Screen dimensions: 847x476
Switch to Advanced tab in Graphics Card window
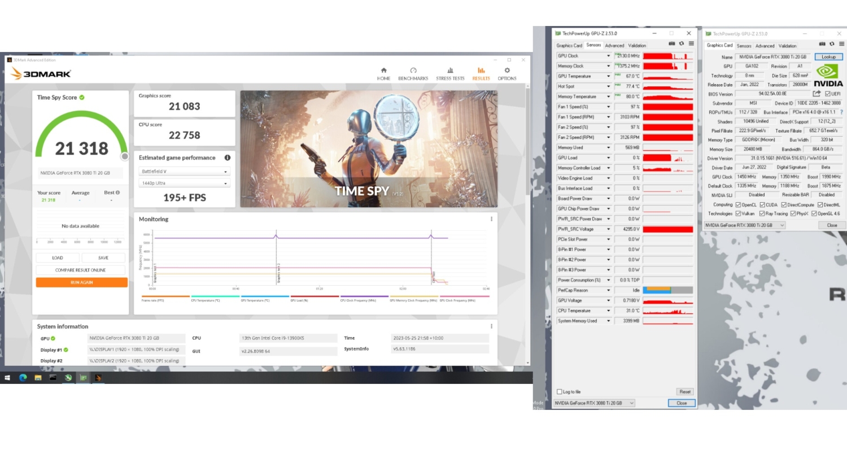click(x=765, y=46)
